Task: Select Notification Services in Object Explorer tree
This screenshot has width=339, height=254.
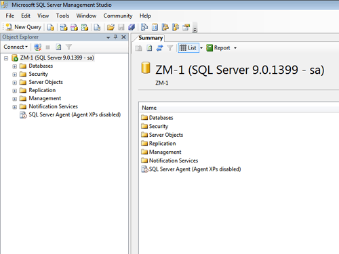Action: point(53,106)
